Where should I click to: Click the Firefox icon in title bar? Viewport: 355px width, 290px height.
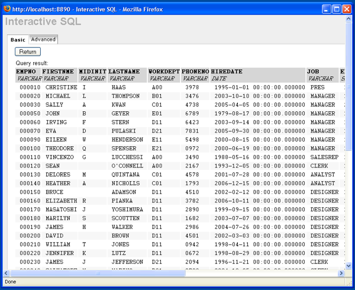7,9
